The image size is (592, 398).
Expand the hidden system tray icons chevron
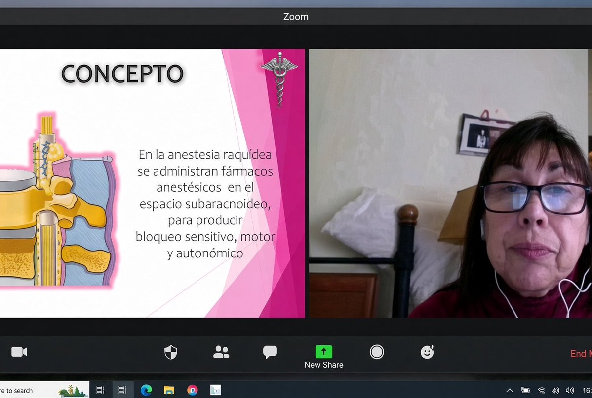tap(510, 390)
